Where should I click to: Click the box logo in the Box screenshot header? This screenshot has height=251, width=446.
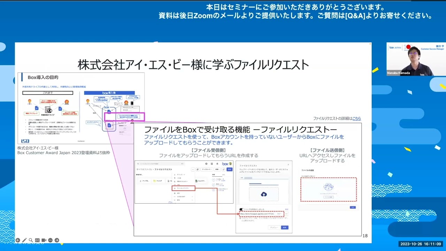225,164
